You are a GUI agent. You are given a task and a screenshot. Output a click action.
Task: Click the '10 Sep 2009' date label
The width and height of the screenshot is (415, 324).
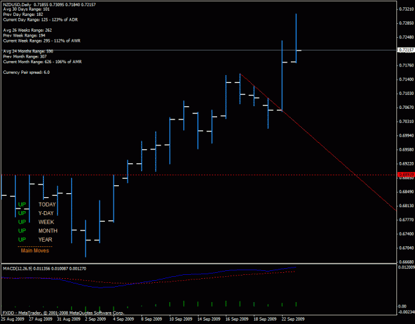pyautogui.click(x=181, y=319)
